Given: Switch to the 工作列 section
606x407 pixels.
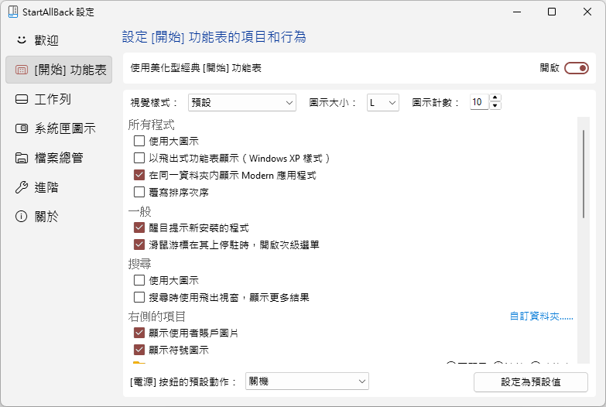Looking at the screenshot, I should pos(53,99).
